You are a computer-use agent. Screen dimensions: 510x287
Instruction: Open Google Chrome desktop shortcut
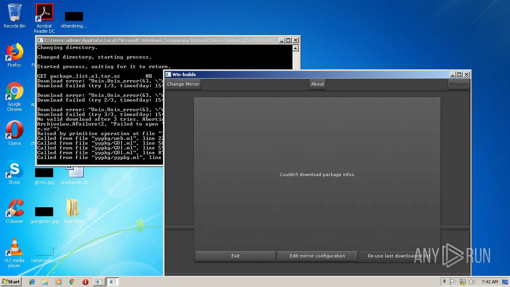(x=14, y=97)
